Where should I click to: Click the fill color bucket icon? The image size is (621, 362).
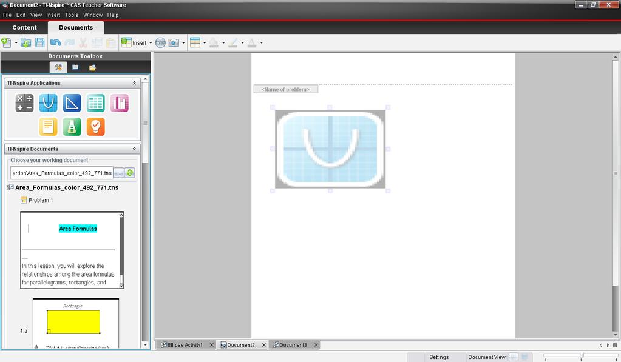point(214,42)
